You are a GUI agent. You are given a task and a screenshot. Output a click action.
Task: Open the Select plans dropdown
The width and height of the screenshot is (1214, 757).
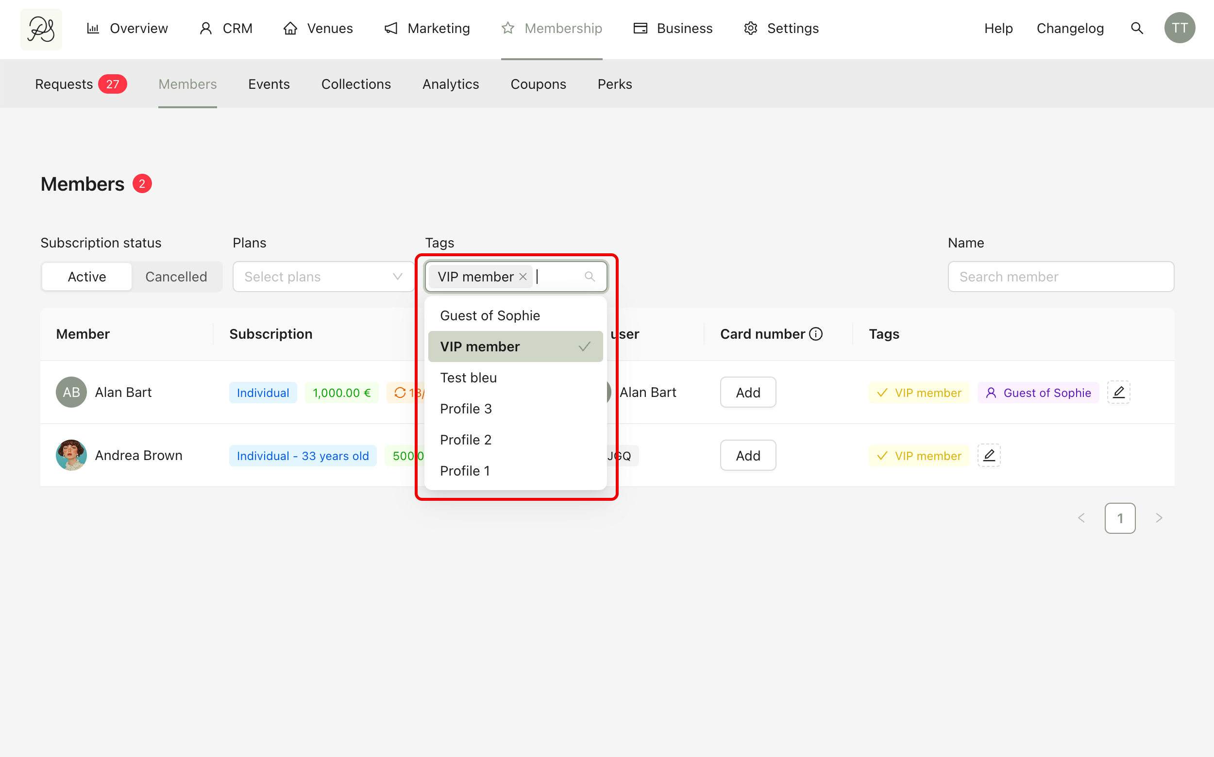(323, 277)
